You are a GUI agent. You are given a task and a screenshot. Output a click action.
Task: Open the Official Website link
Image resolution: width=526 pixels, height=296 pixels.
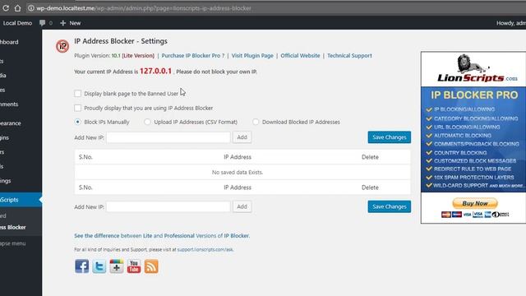click(x=300, y=56)
